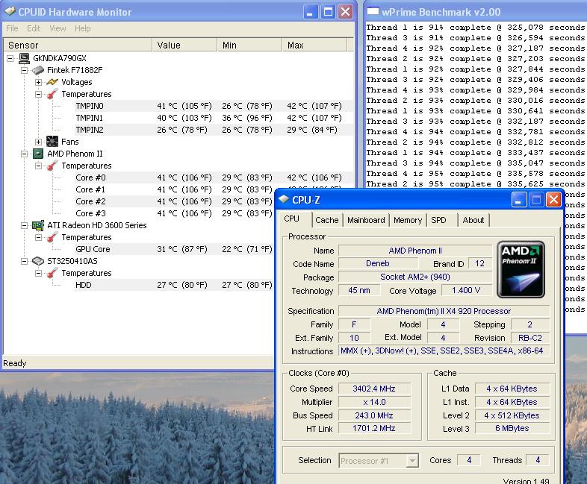Viewport: 587px width, 484px height.
Task: Open the Help menu in Hardware Monitor
Action: [x=82, y=28]
